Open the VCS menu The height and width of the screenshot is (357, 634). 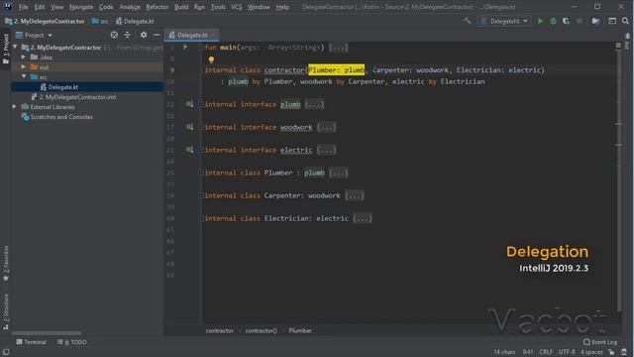click(237, 7)
